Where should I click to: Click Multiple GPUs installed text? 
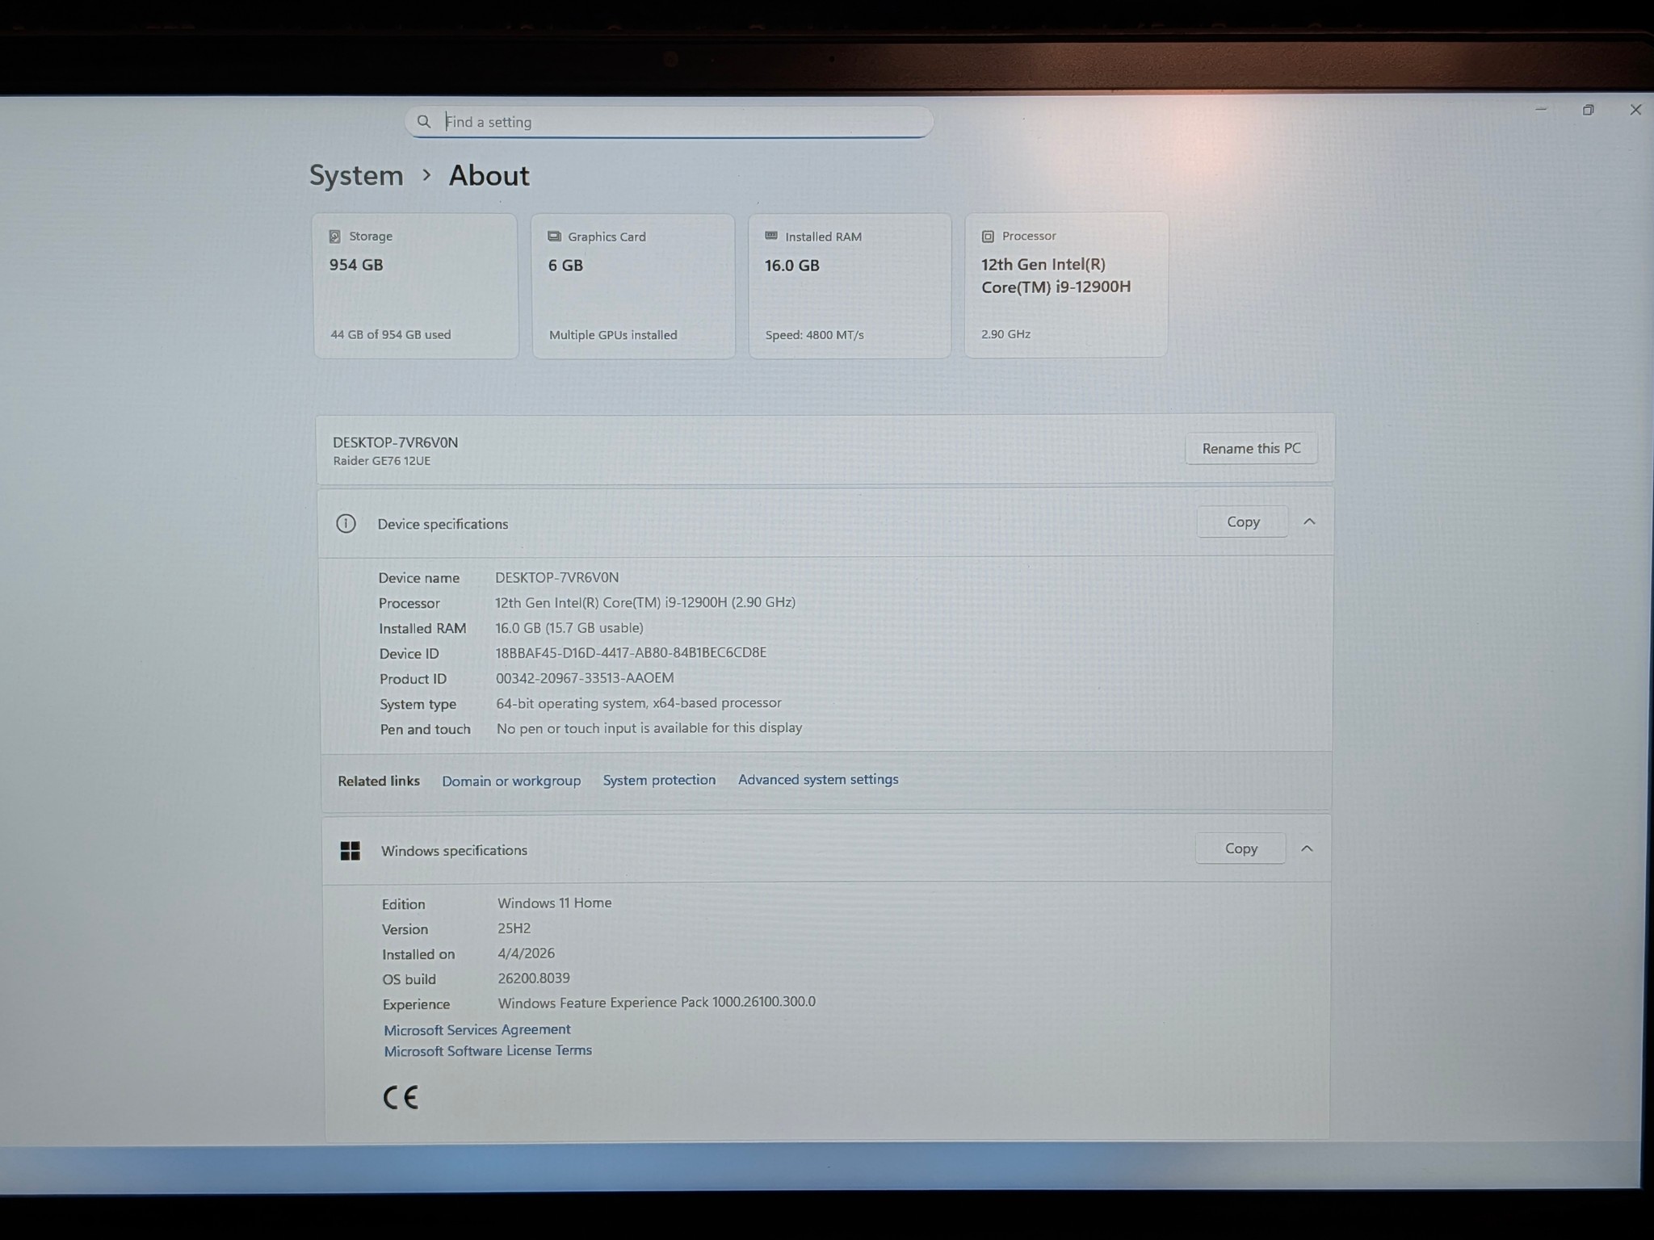pos(613,335)
